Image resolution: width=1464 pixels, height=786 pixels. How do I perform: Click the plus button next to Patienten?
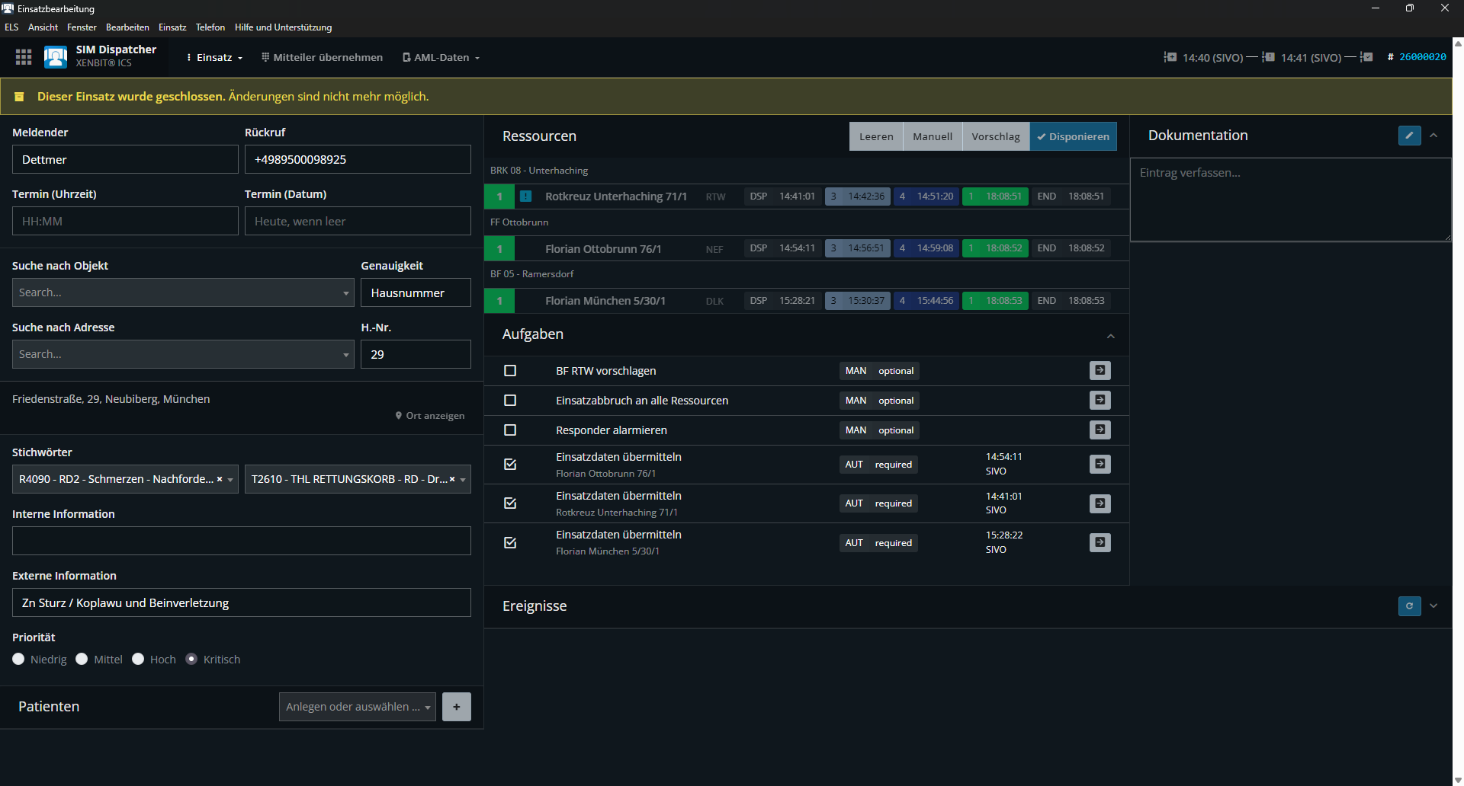point(456,707)
